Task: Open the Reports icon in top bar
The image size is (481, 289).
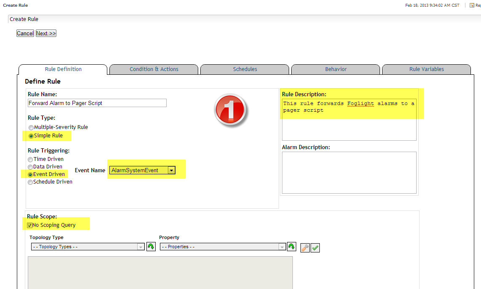Action: [x=472, y=5]
